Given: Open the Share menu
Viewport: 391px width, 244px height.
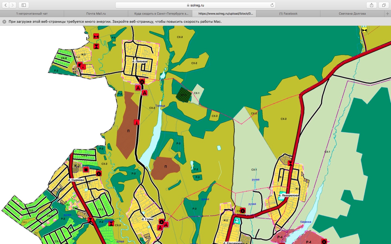Looking at the screenshot, I should coord(371,5).
